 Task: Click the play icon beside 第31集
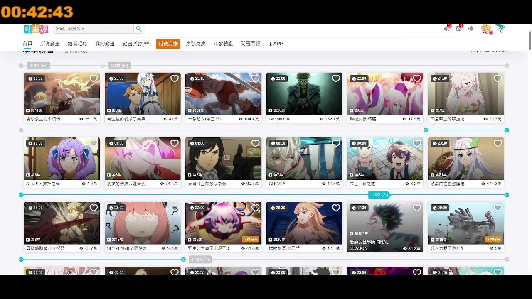[190, 110]
